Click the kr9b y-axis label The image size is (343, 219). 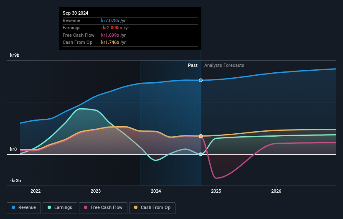click(15, 55)
